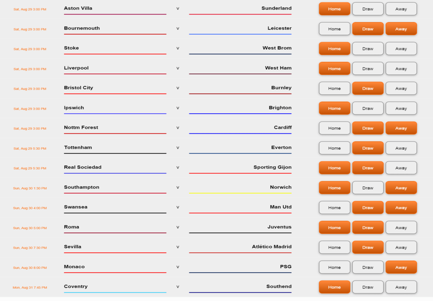This screenshot has height=301, width=433.
Task: Select Draw for Ipswich v Brighton
Action: tap(368, 108)
